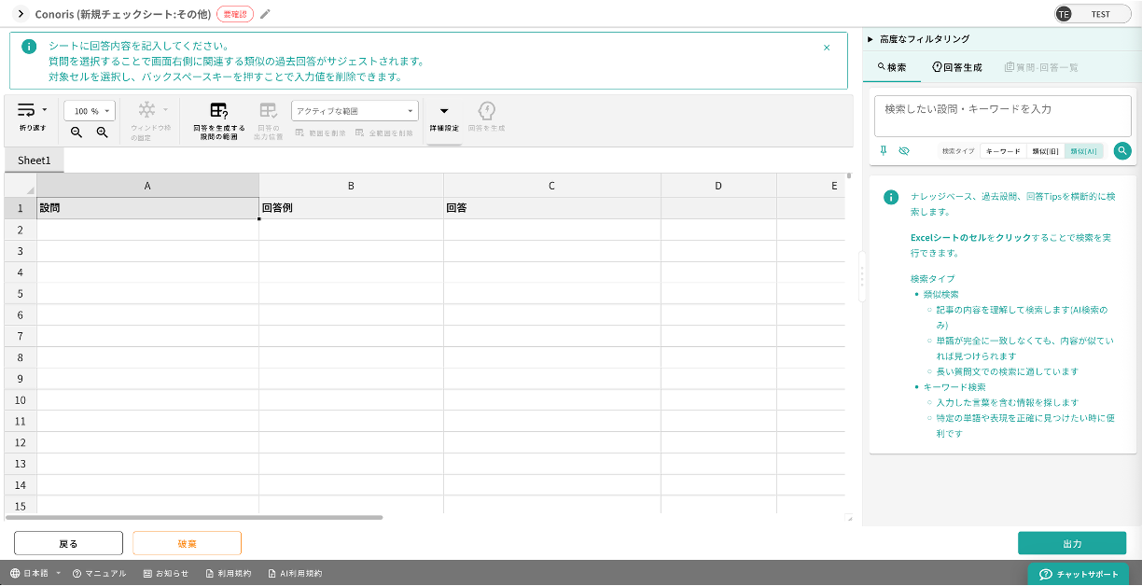1142x586 pixels.
Task: Click the pin icon under search box
Action: point(884,150)
